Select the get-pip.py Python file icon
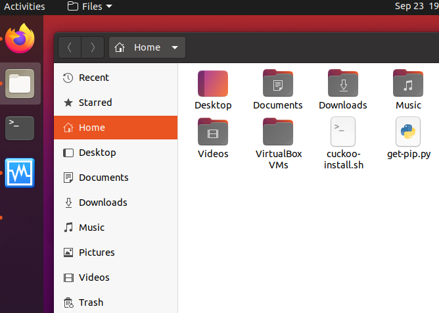The image size is (439, 313). (408, 132)
